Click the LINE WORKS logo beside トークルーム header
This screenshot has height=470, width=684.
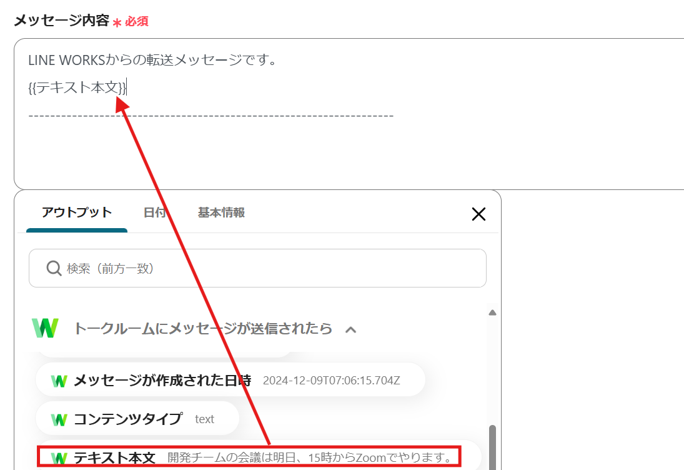[x=46, y=328]
